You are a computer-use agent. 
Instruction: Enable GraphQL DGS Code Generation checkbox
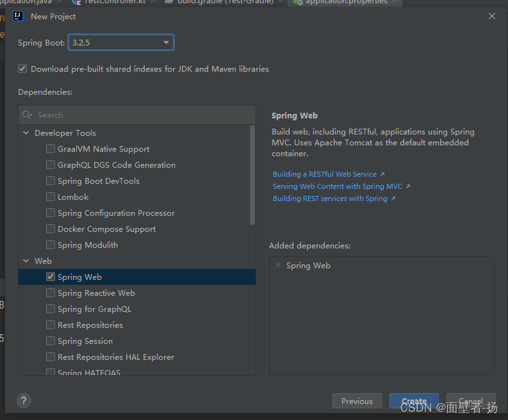pyautogui.click(x=51, y=165)
